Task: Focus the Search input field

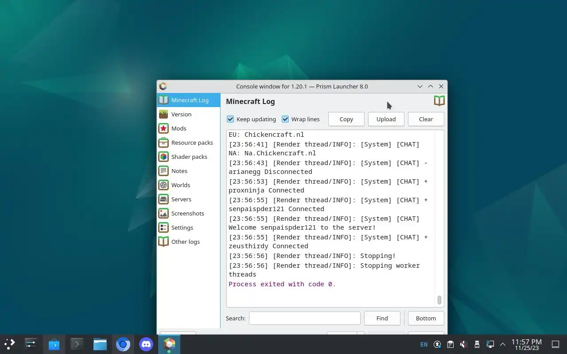Action: (305, 318)
